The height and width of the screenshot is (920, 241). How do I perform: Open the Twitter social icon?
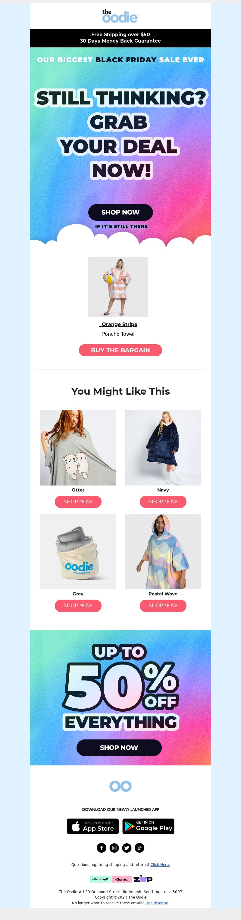point(127,848)
